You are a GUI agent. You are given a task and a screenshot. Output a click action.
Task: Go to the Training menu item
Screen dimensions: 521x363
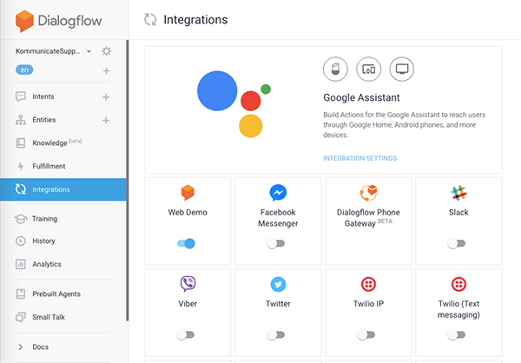(44, 219)
